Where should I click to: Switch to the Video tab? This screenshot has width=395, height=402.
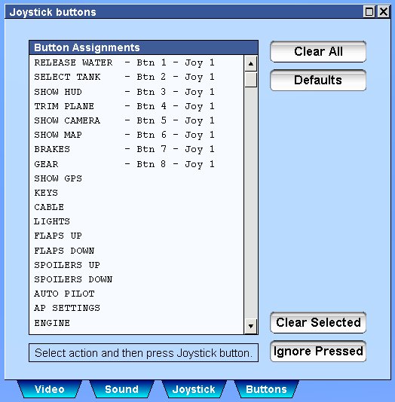click(50, 389)
